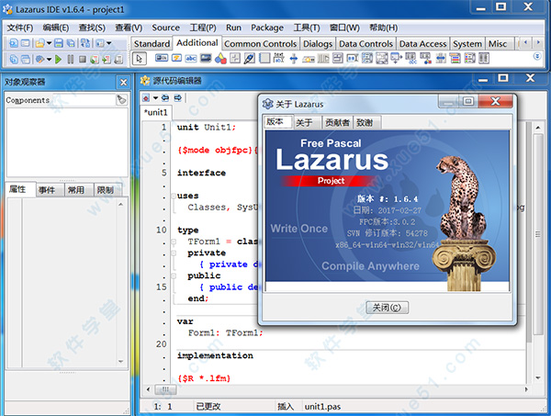
Task: Pick the TStaticText abc component icon
Action: click(x=191, y=58)
